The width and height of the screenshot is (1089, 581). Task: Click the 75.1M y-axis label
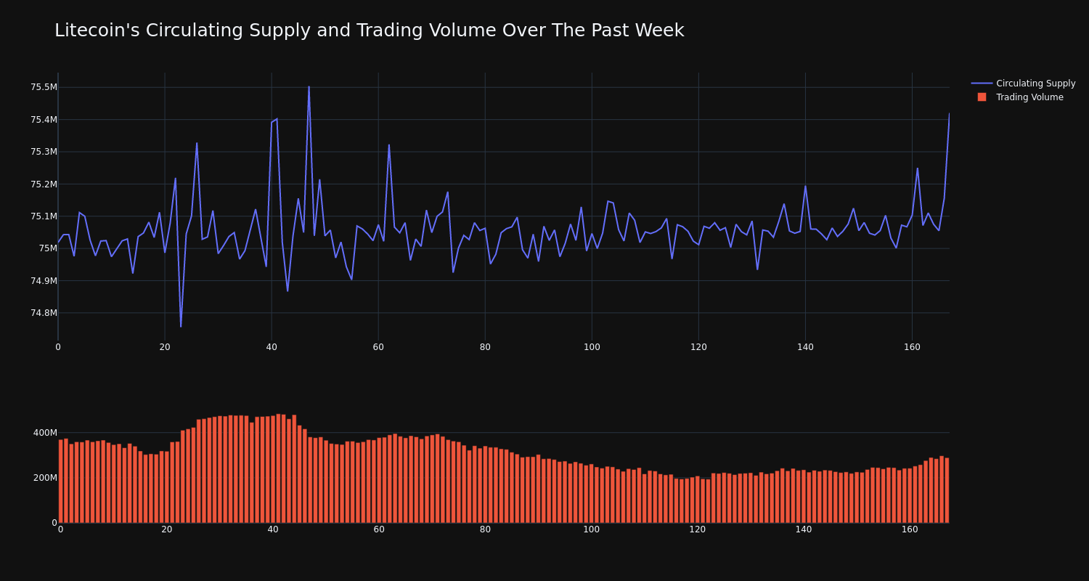tap(44, 216)
